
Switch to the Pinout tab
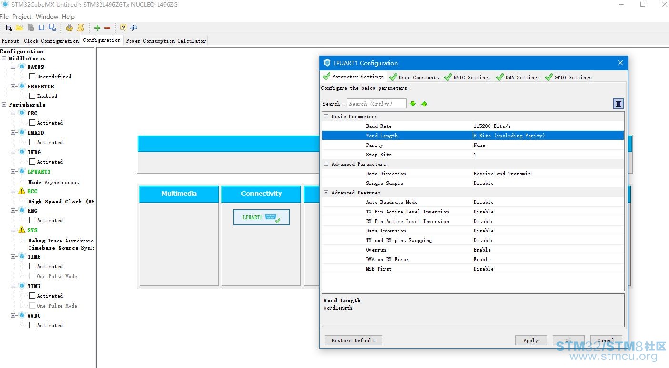(10, 41)
